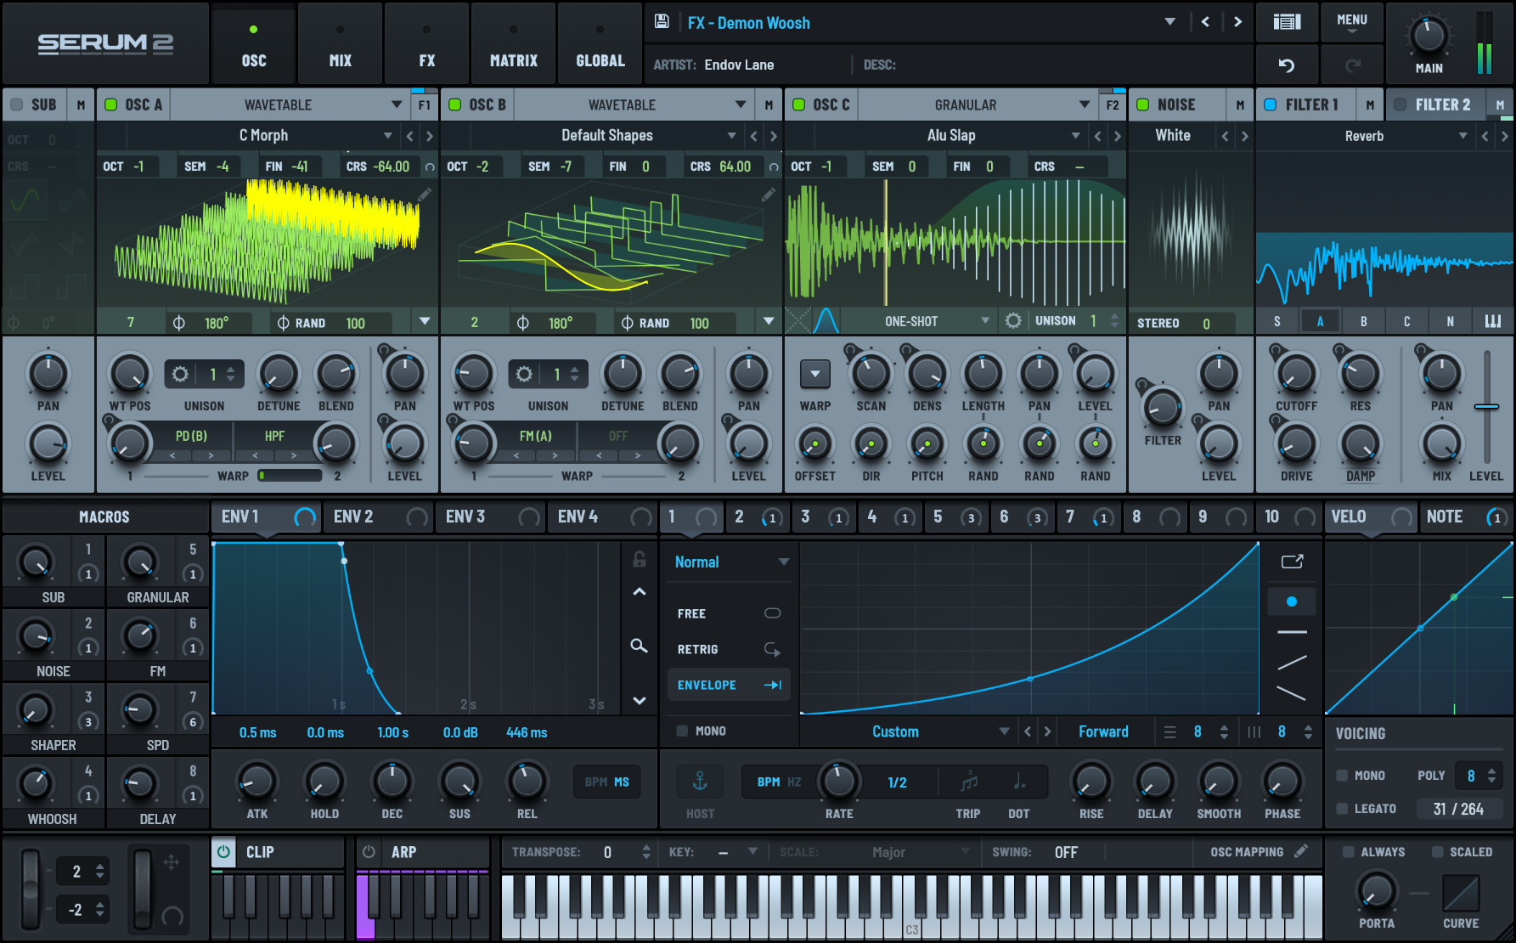Click the OSC A unison gear icon
The width and height of the screenshot is (1516, 943).
pyautogui.click(x=180, y=374)
